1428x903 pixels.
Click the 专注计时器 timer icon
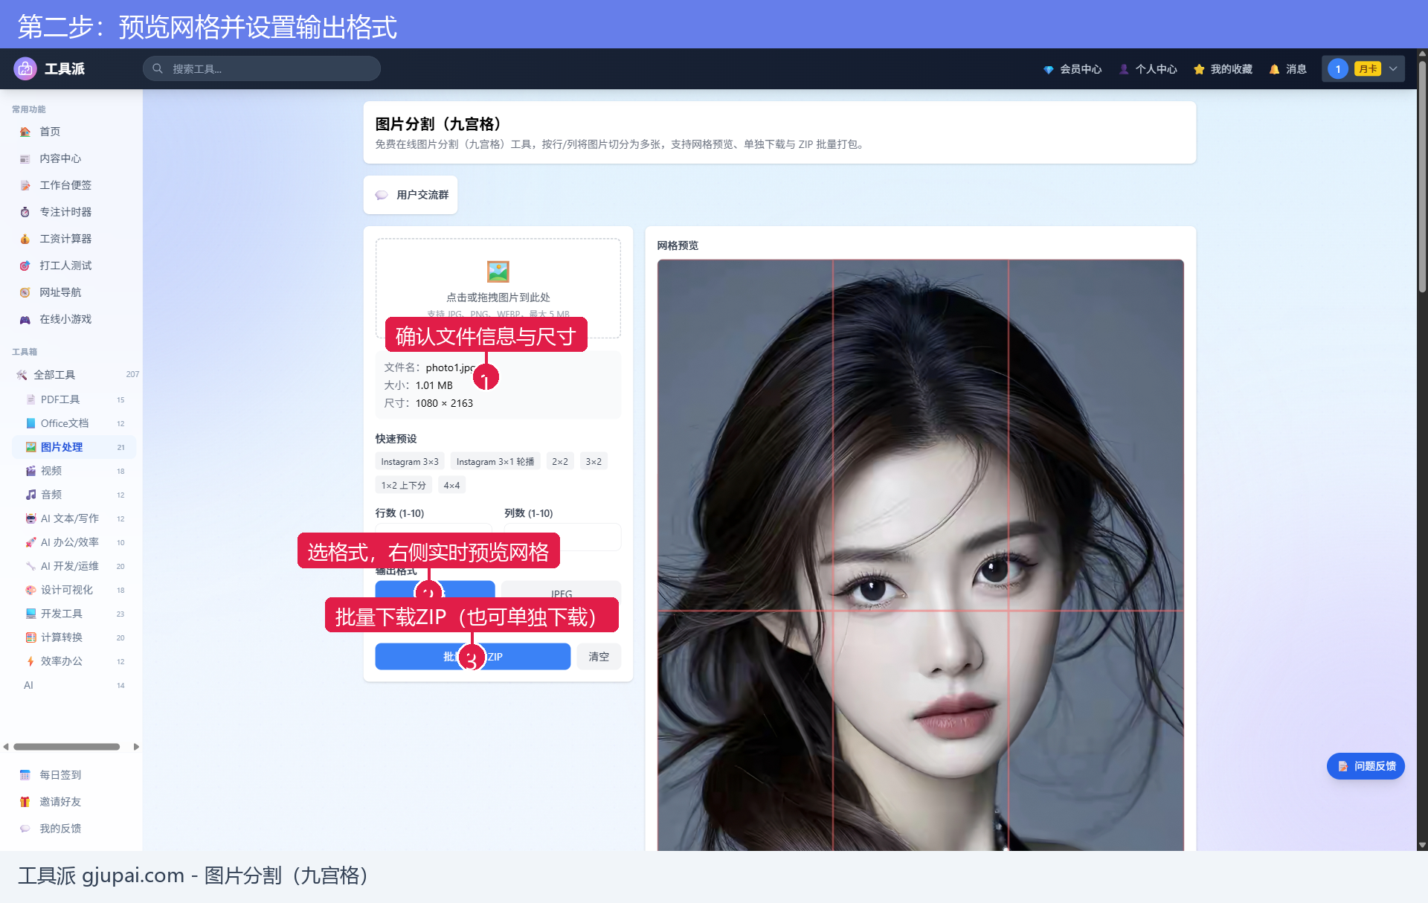point(25,212)
